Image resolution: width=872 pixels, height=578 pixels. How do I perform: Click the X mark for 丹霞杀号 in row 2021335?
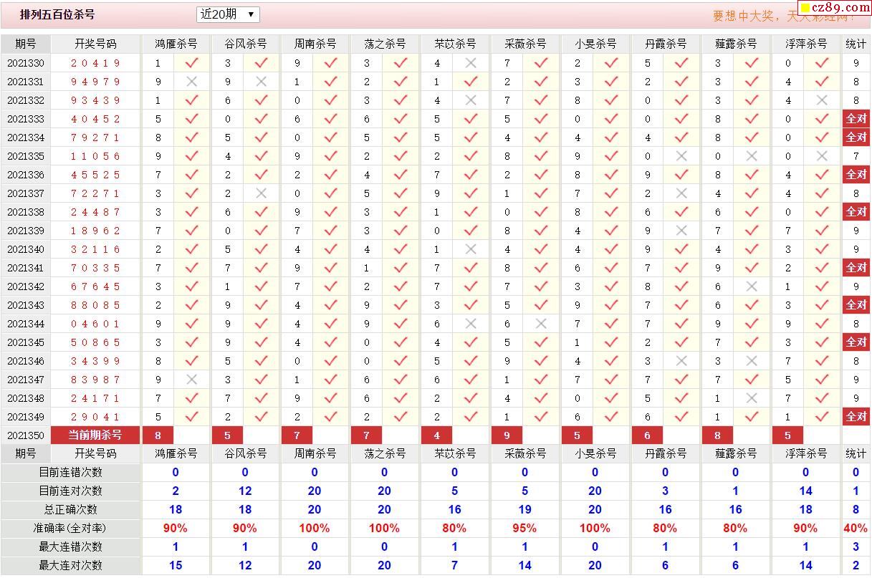(681, 156)
